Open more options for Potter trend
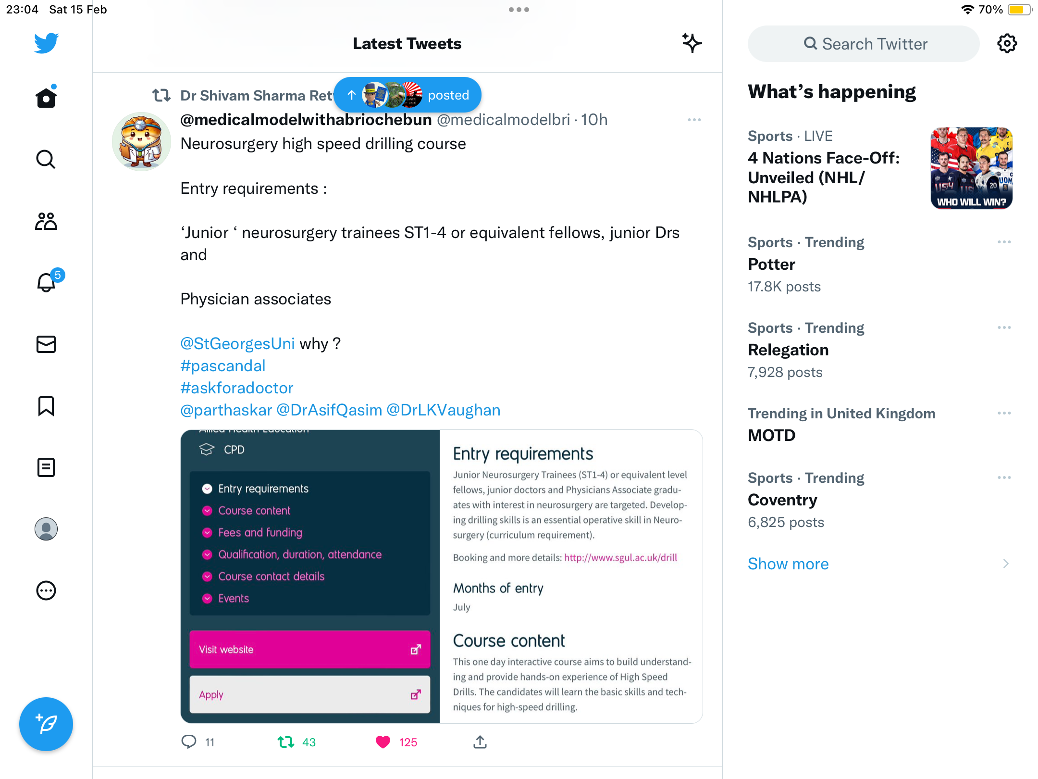Image resolution: width=1038 pixels, height=779 pixels. point(1004,242)
